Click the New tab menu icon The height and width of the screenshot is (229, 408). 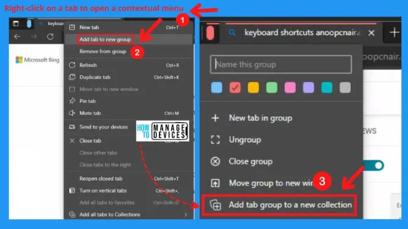(x=72, y=27)
